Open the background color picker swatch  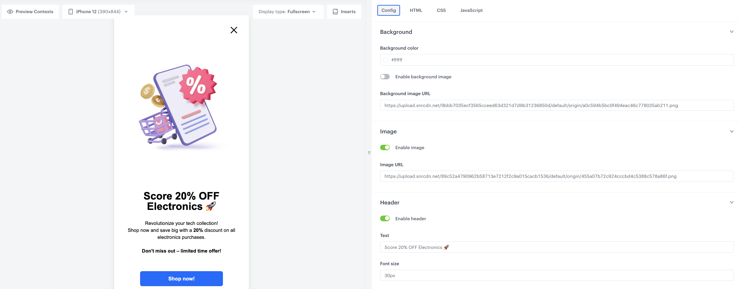tap(386, 60)
